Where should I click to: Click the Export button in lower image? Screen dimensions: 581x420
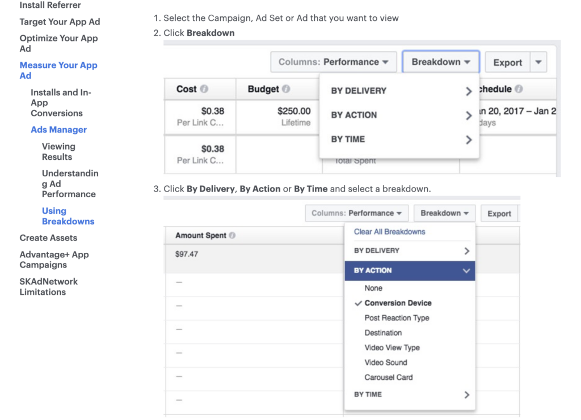(499, 214)
